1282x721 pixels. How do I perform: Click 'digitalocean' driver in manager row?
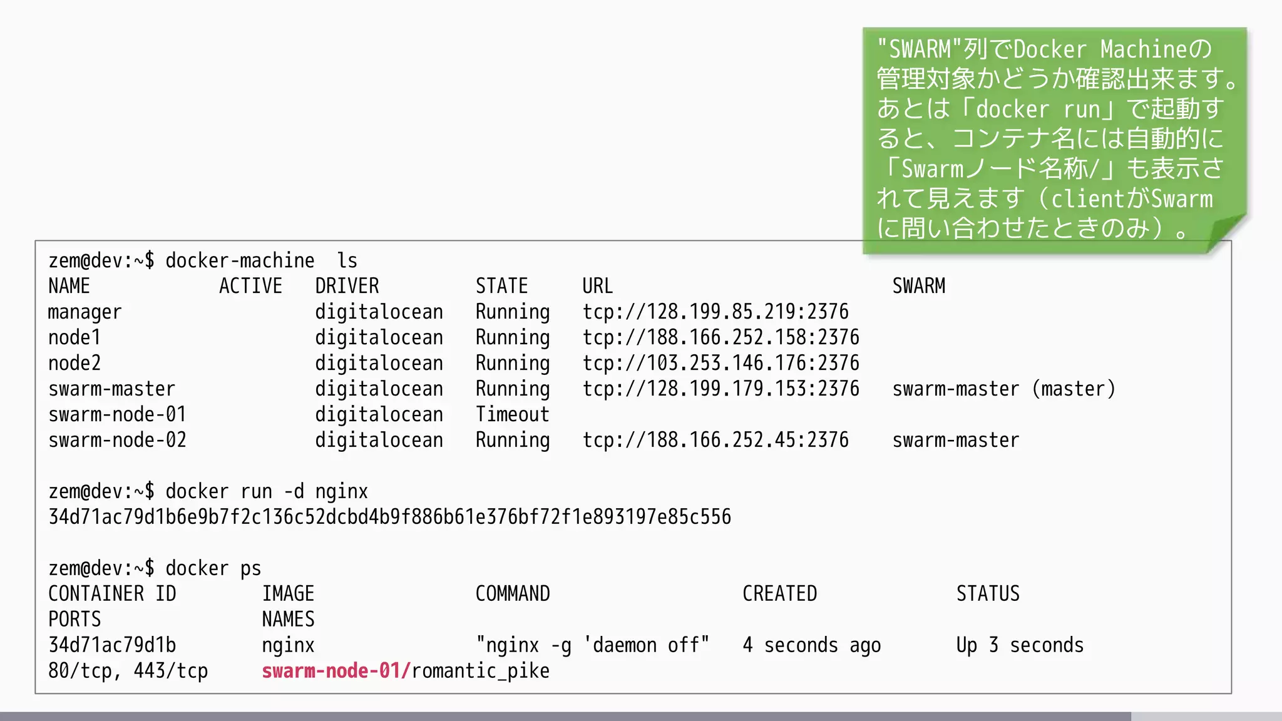coord(379,312)
